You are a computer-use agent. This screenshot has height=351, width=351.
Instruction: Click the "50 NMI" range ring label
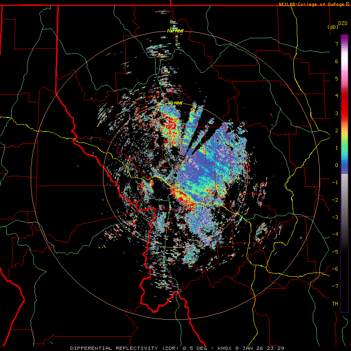(175, 103)
